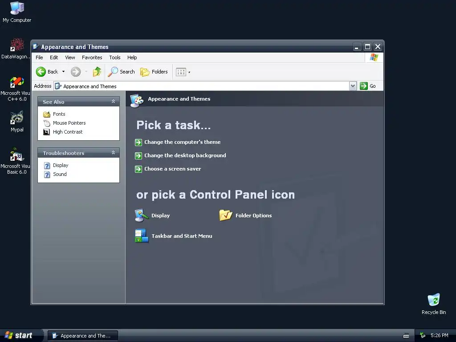This screenshot has width=456, height=342.
Task: Click Choose a screen saver link
Action: 173,169
